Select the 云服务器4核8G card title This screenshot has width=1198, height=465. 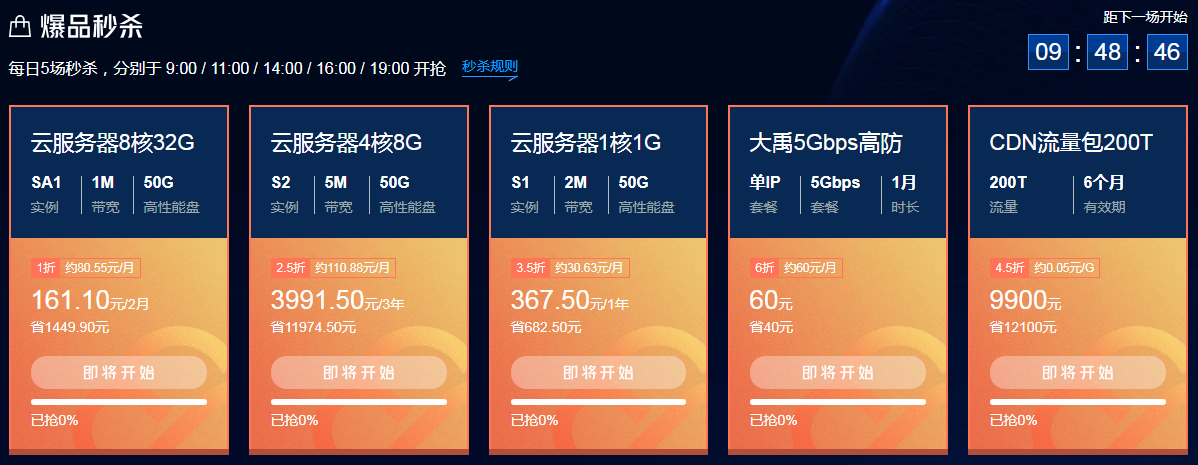pyautogui.click(x=346, y=143)
